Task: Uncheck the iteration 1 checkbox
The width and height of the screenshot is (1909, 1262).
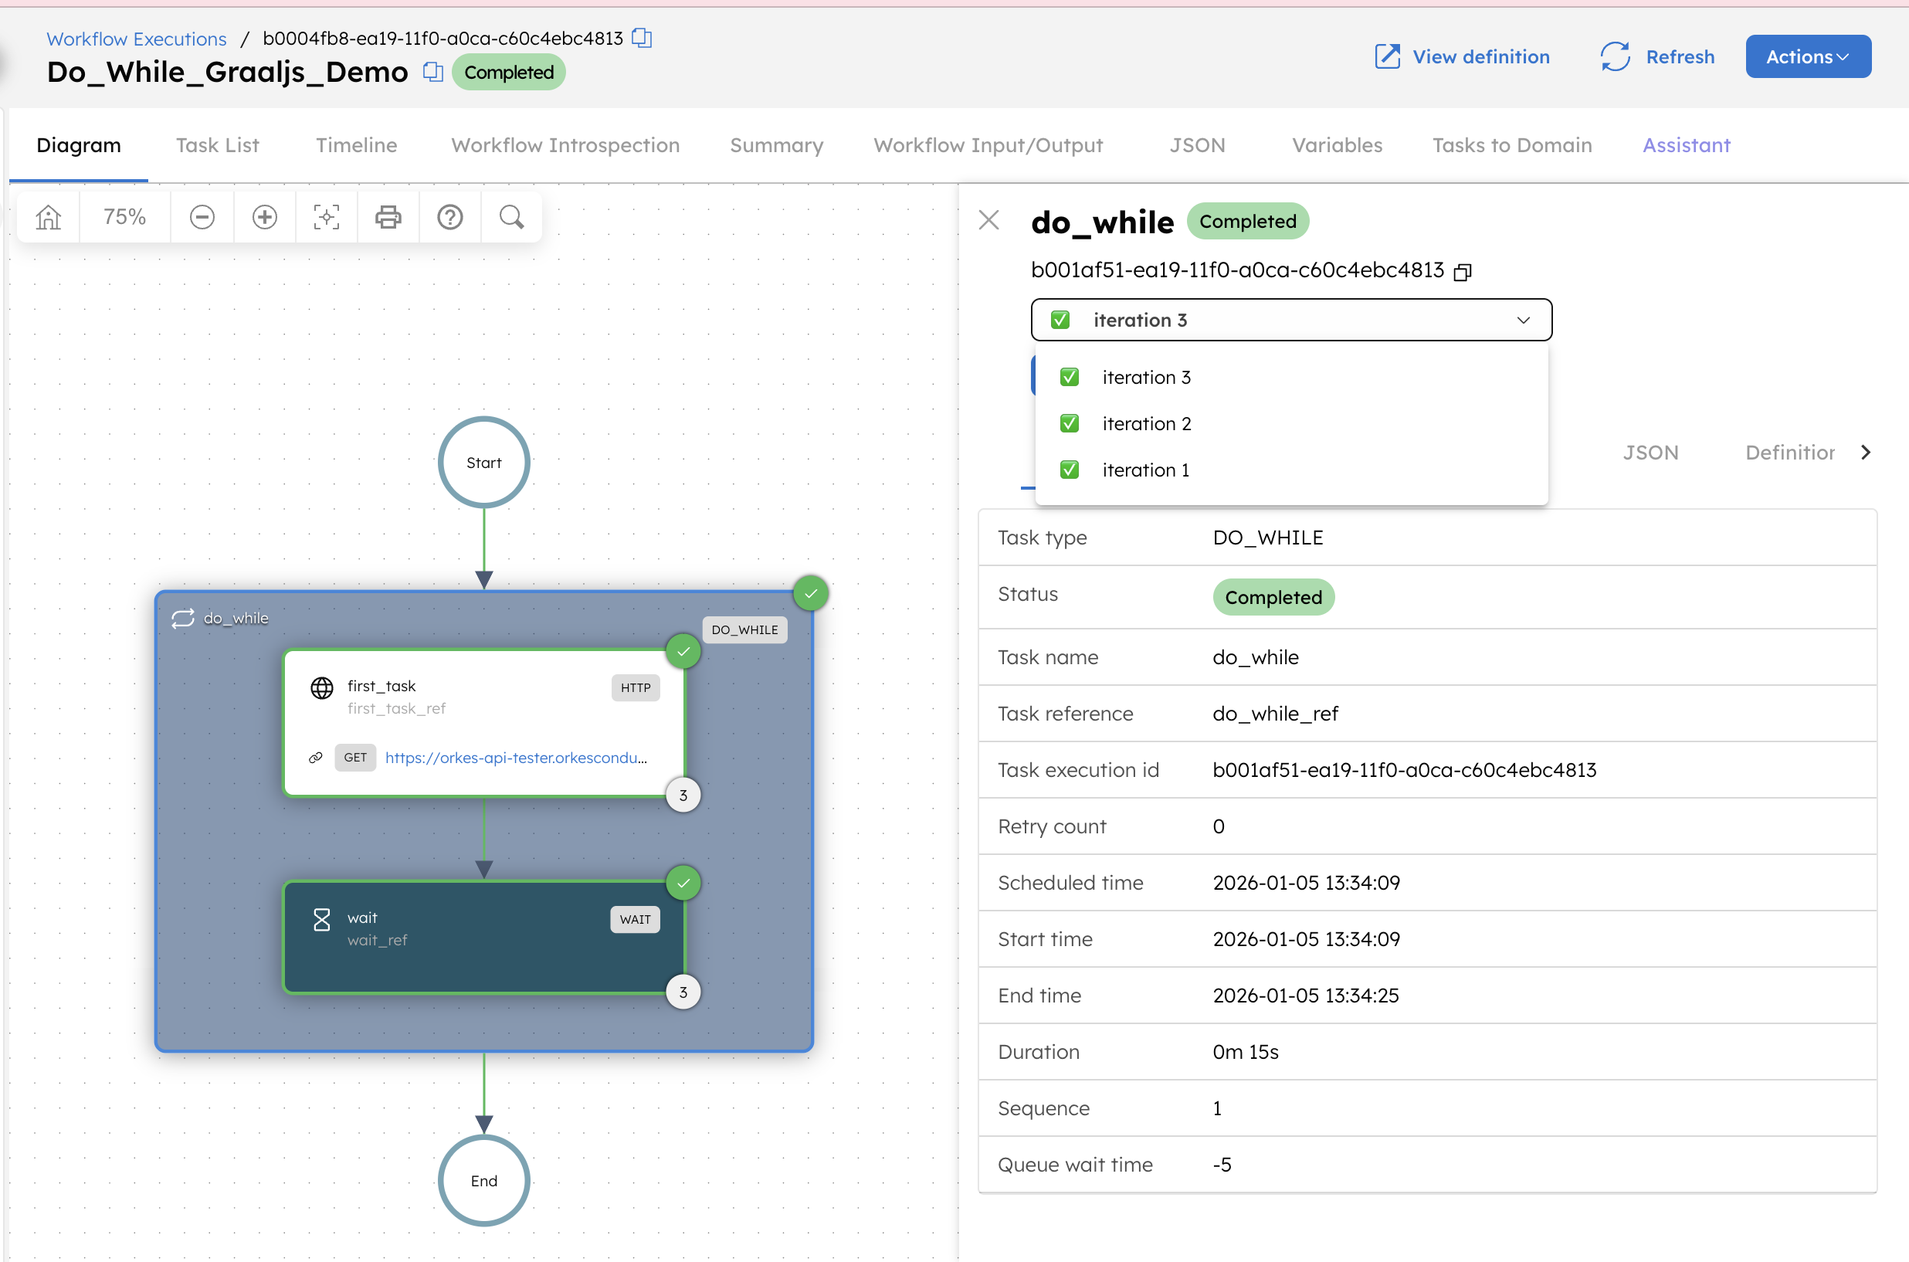Action: point(1069,470)
